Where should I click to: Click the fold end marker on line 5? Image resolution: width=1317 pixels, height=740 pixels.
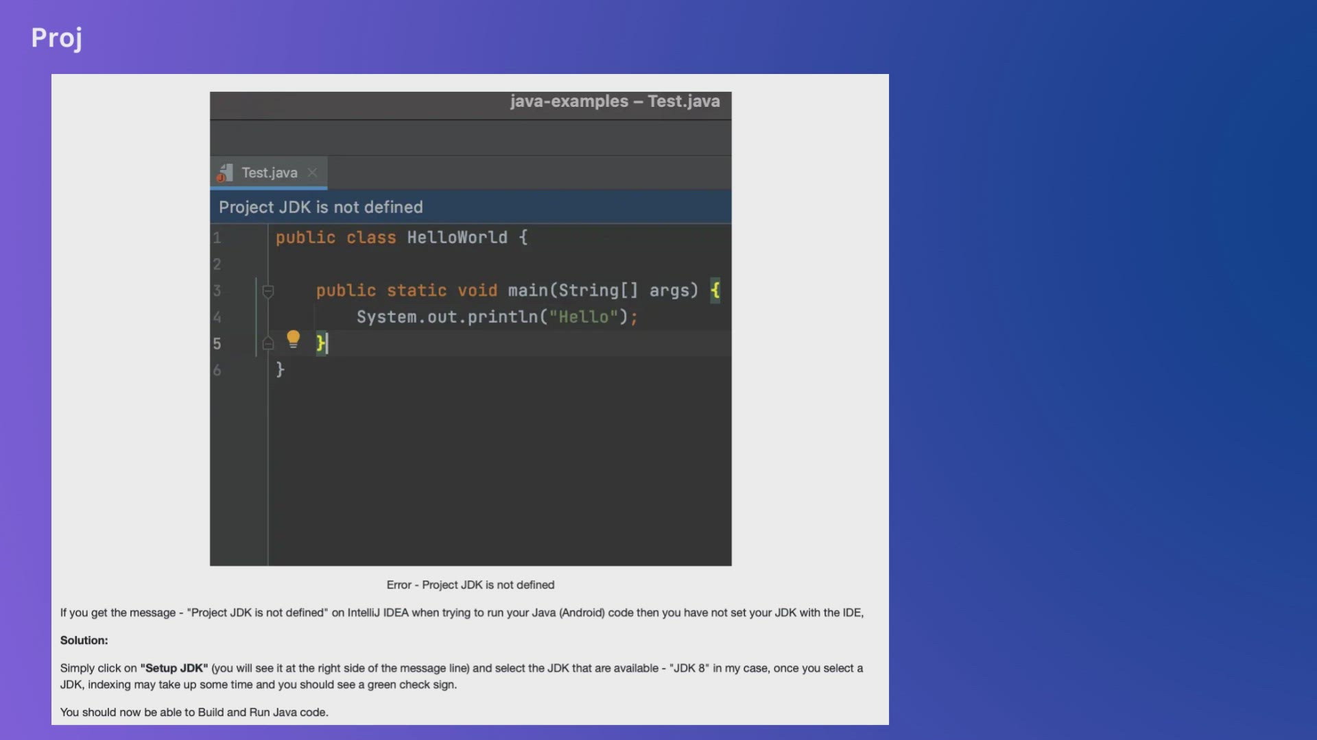tap(268, 343)
